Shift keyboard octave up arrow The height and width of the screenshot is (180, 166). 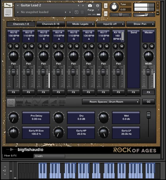click(x=5, y=167)
